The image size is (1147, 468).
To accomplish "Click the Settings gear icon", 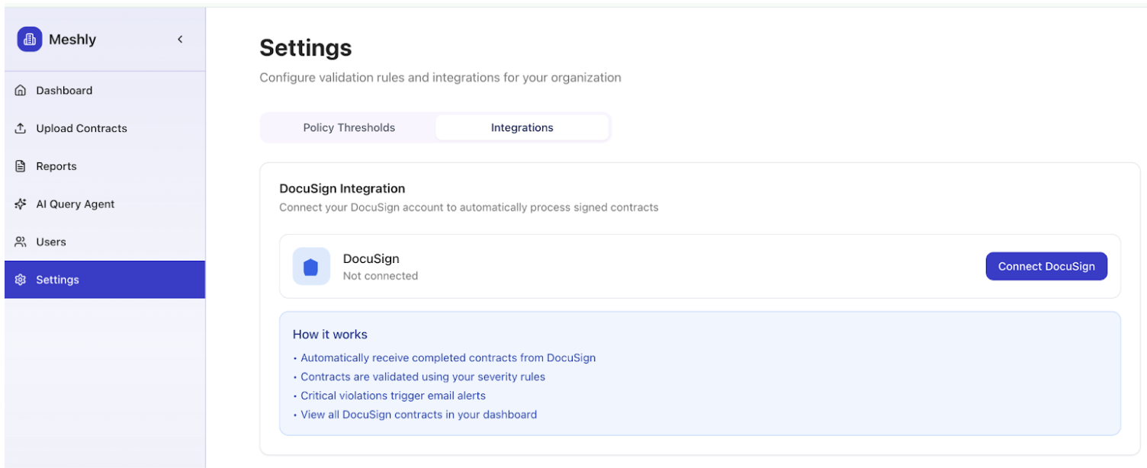I will (x=21, y=280).
